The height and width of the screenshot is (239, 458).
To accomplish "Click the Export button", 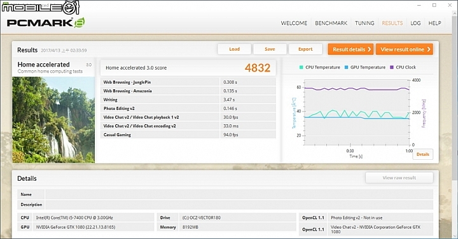I will [x=305, y=49].
